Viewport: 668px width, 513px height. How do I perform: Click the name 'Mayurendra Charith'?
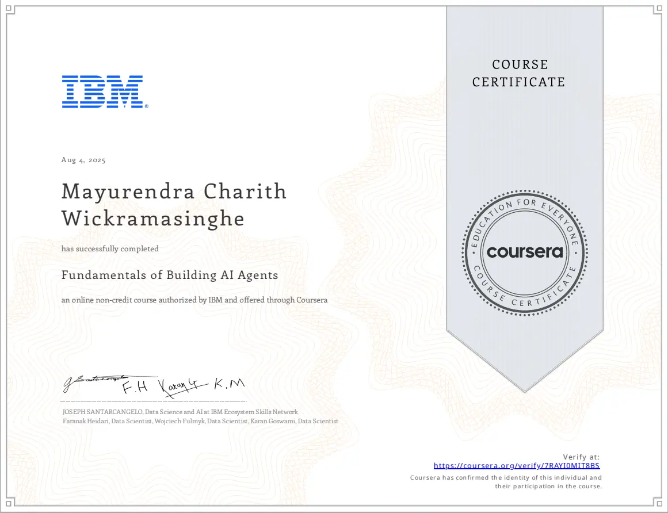tap(174, 191)
